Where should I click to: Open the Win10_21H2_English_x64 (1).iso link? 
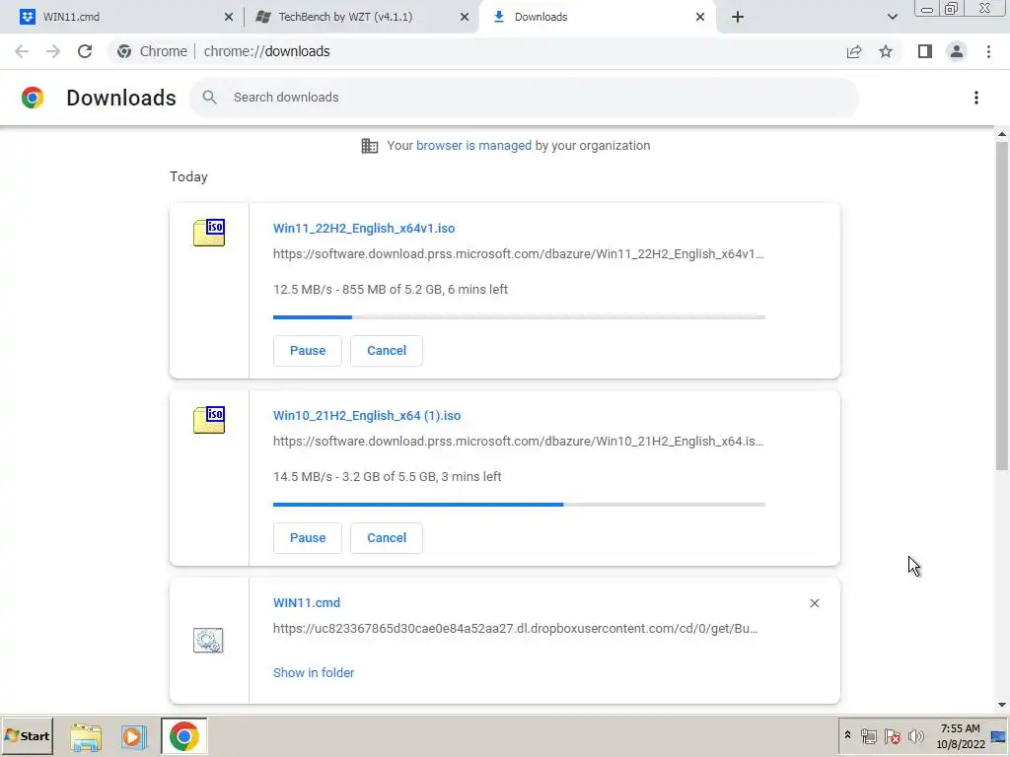point(367,416)
